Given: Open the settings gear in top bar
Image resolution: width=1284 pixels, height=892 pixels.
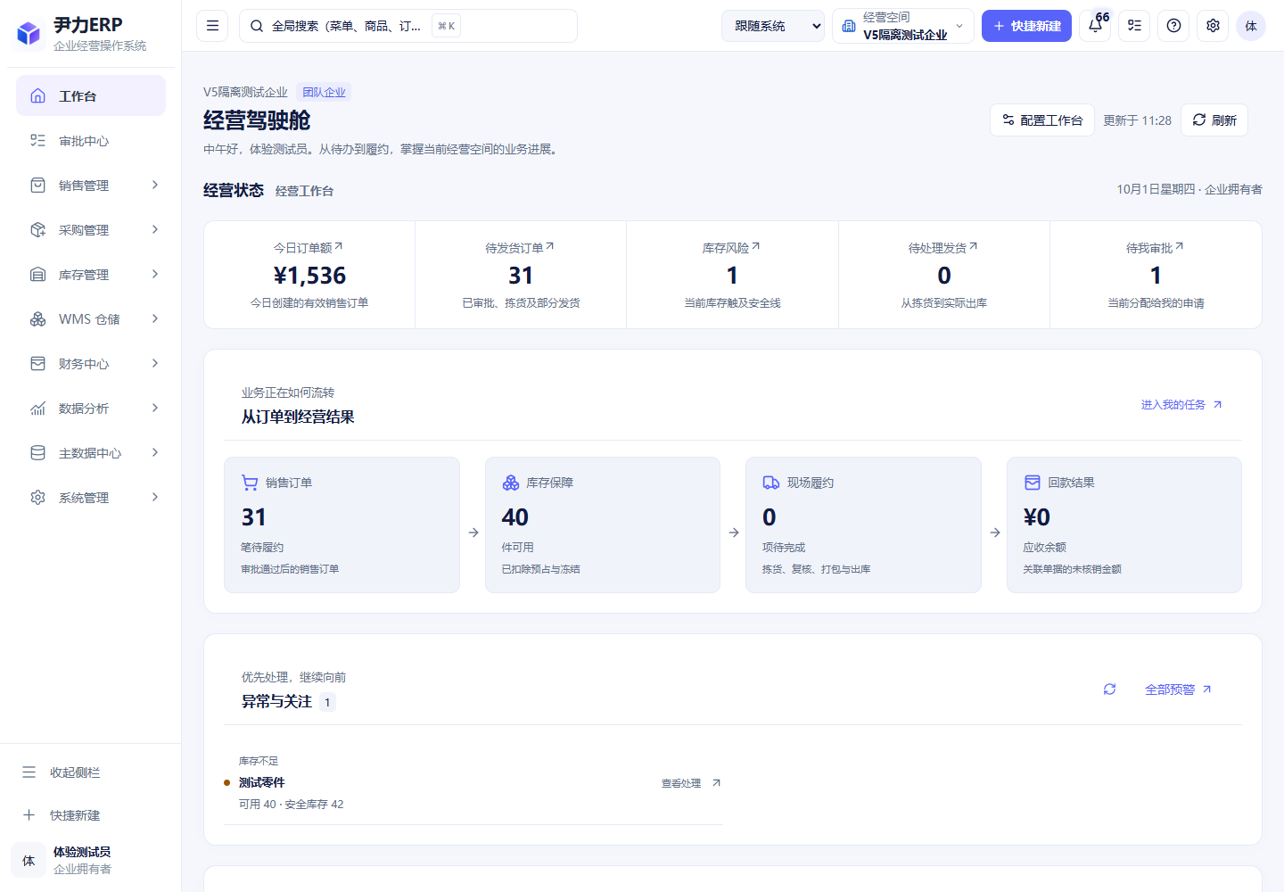Looking at the screenshot, I should point(1213,26).
